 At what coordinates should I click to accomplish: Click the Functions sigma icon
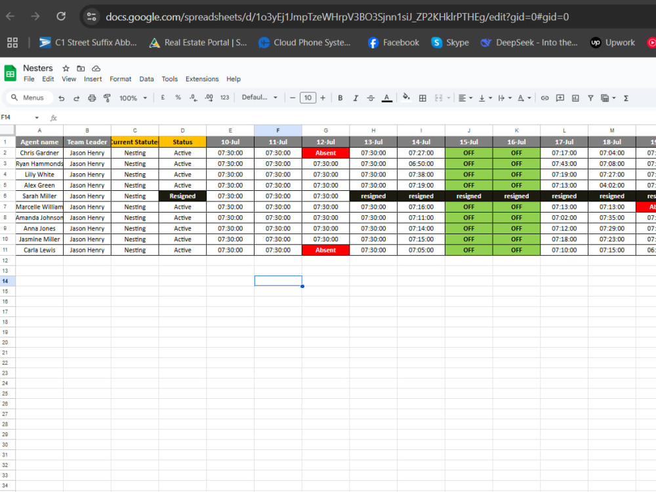click(x=626, y=98)
